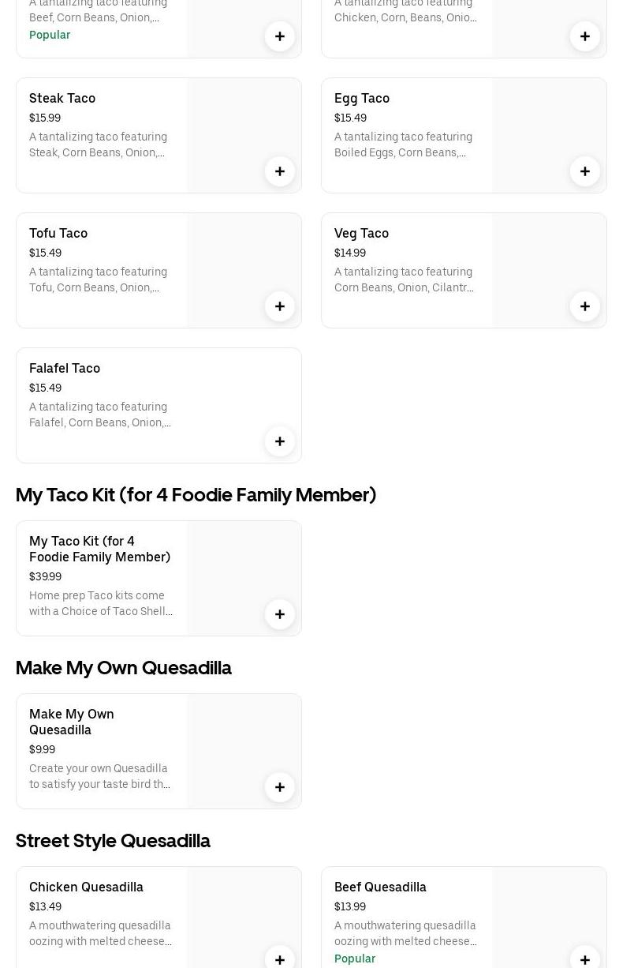Select Street Style Quesadilla section heading
Viewport: 634px width, 968px height.
[113, 841]
